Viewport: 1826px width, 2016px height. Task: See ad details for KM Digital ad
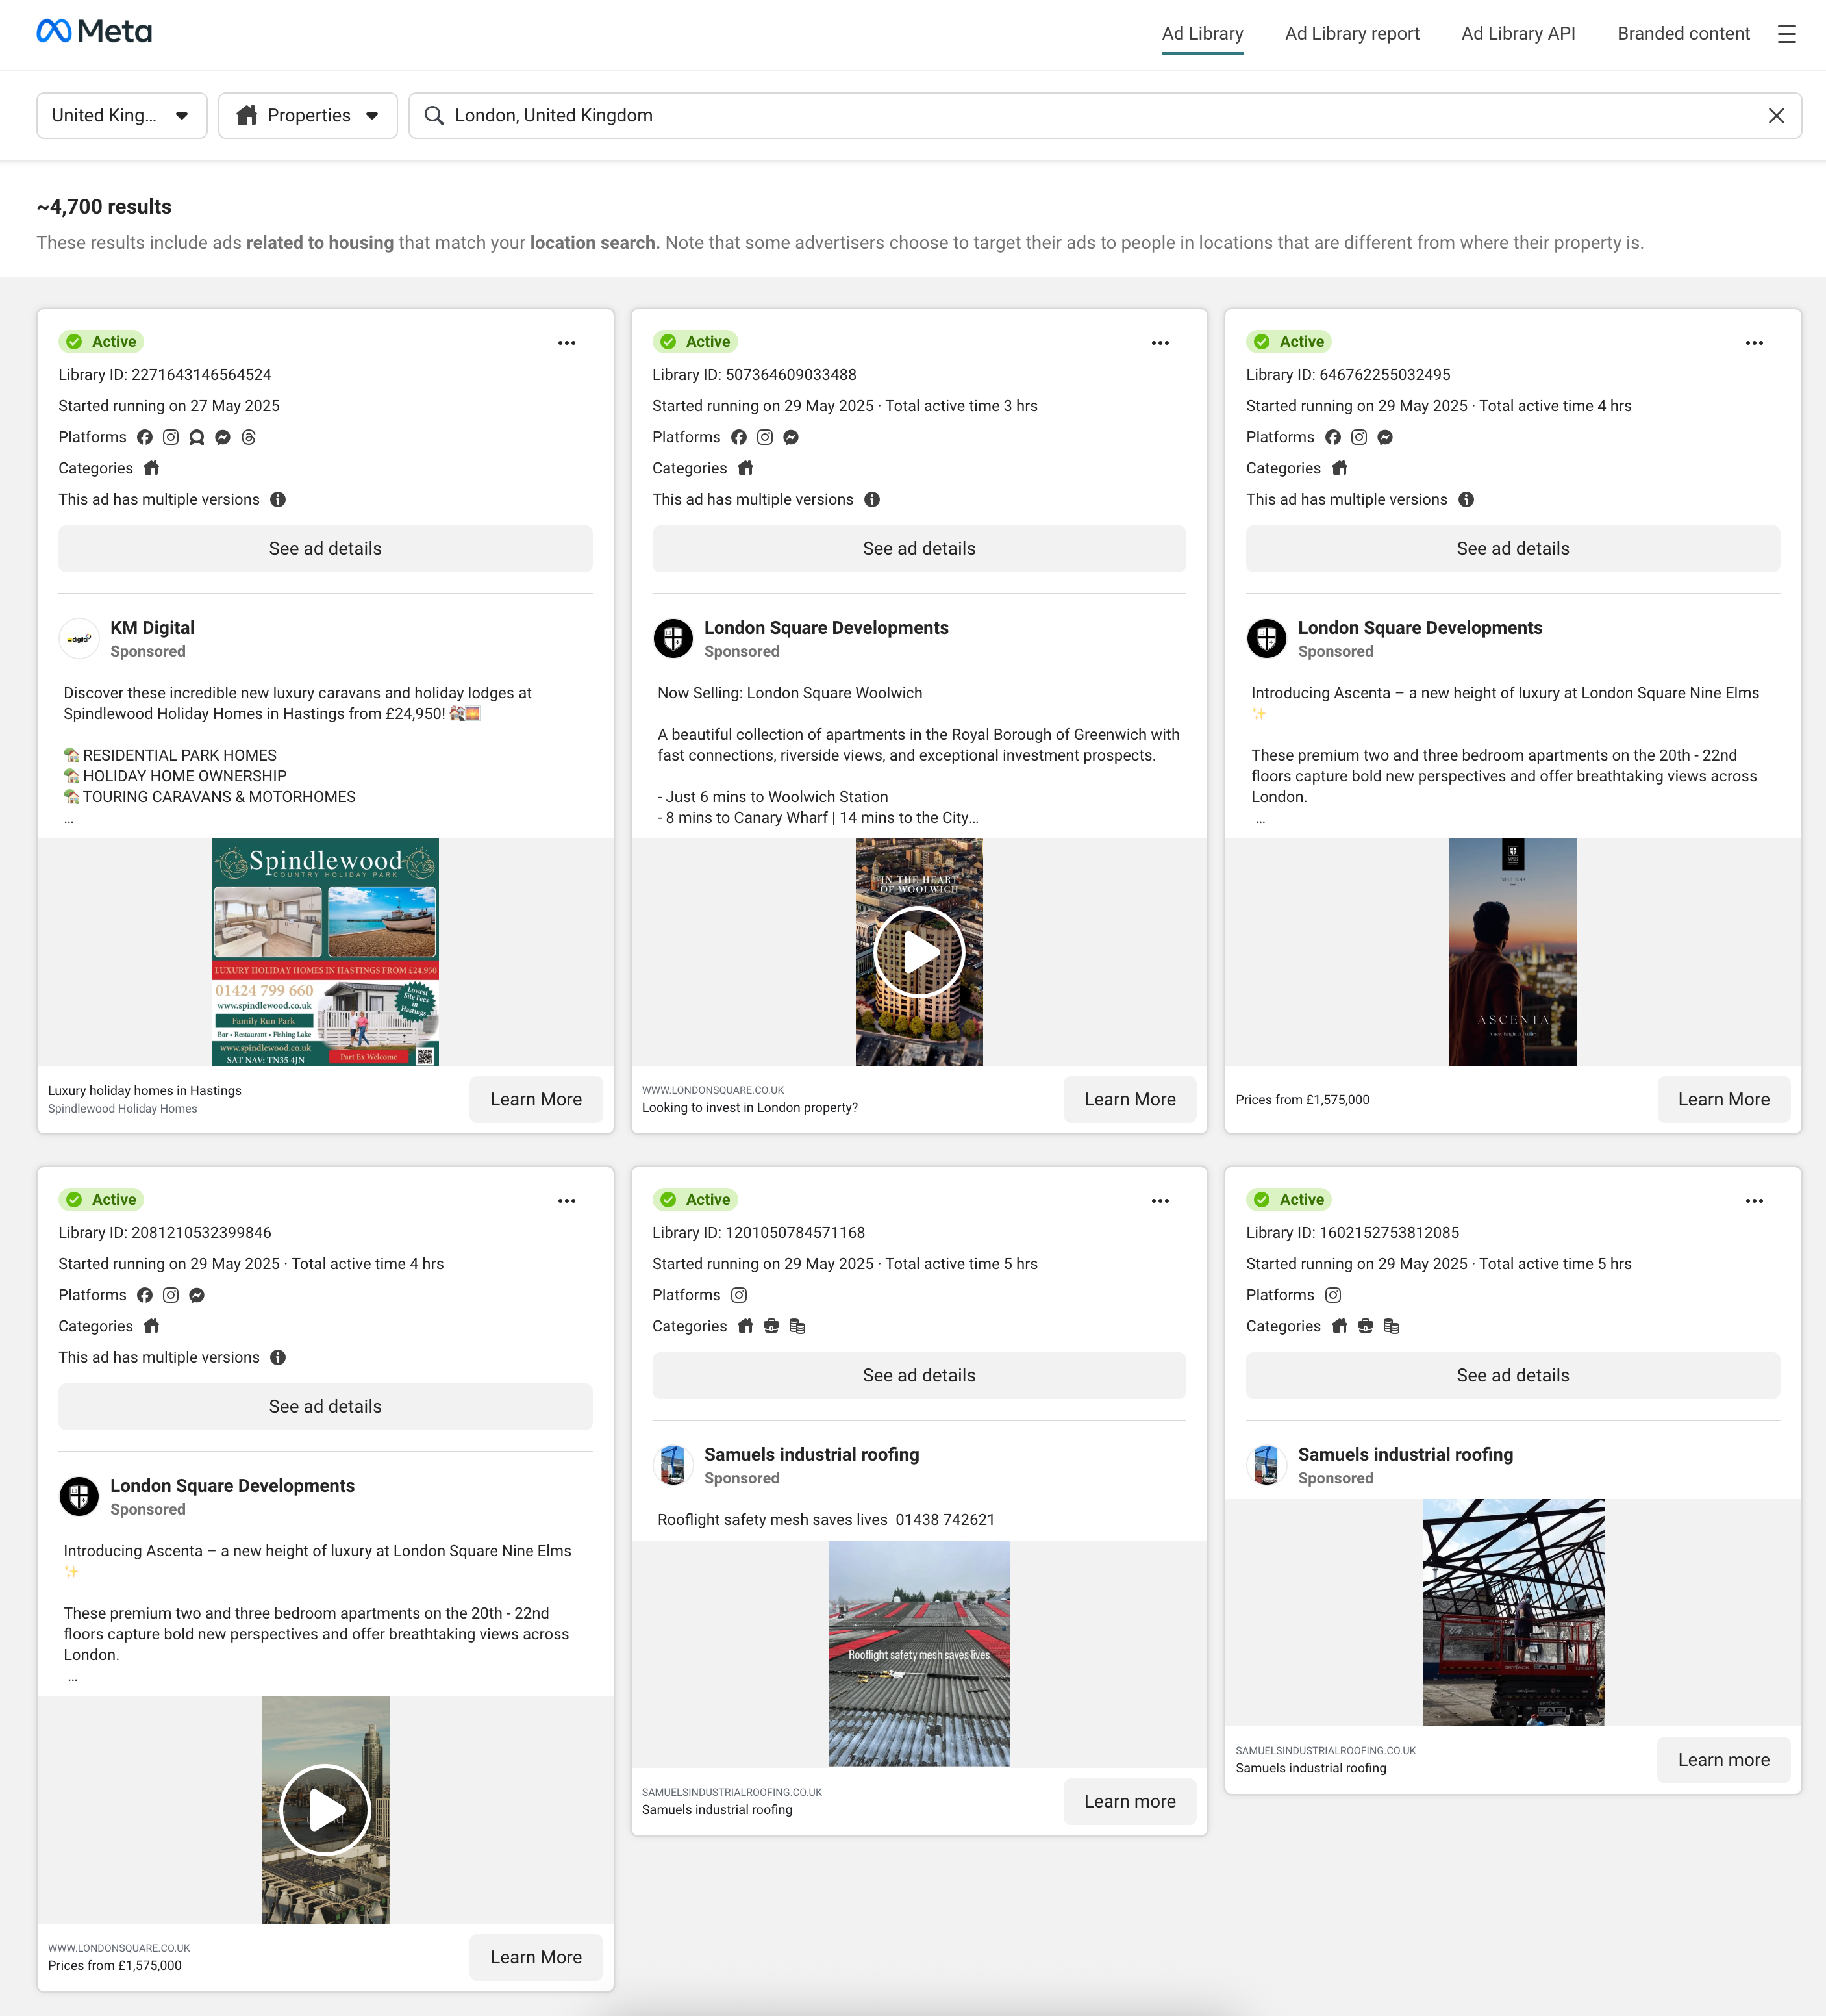tap(325, 549)
